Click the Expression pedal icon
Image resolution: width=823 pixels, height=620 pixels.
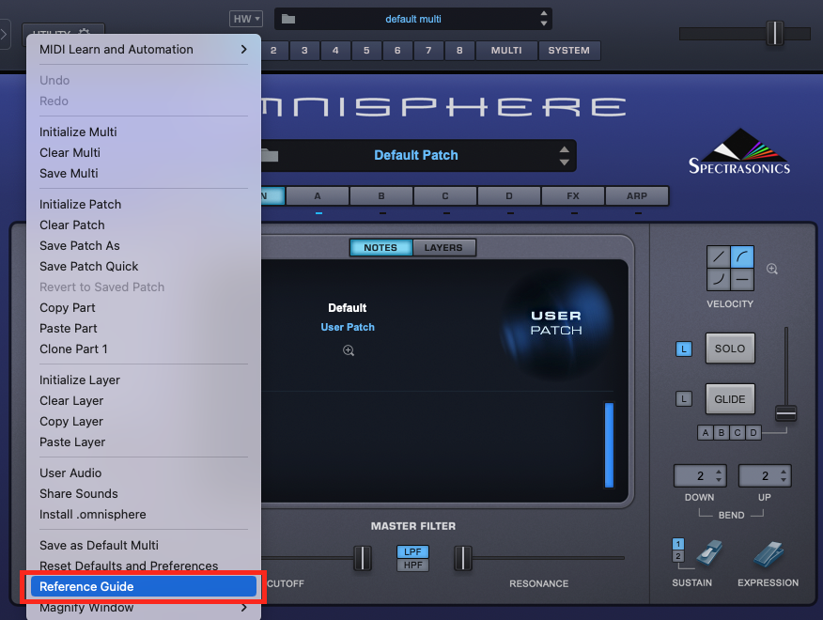tap(769, 554)
